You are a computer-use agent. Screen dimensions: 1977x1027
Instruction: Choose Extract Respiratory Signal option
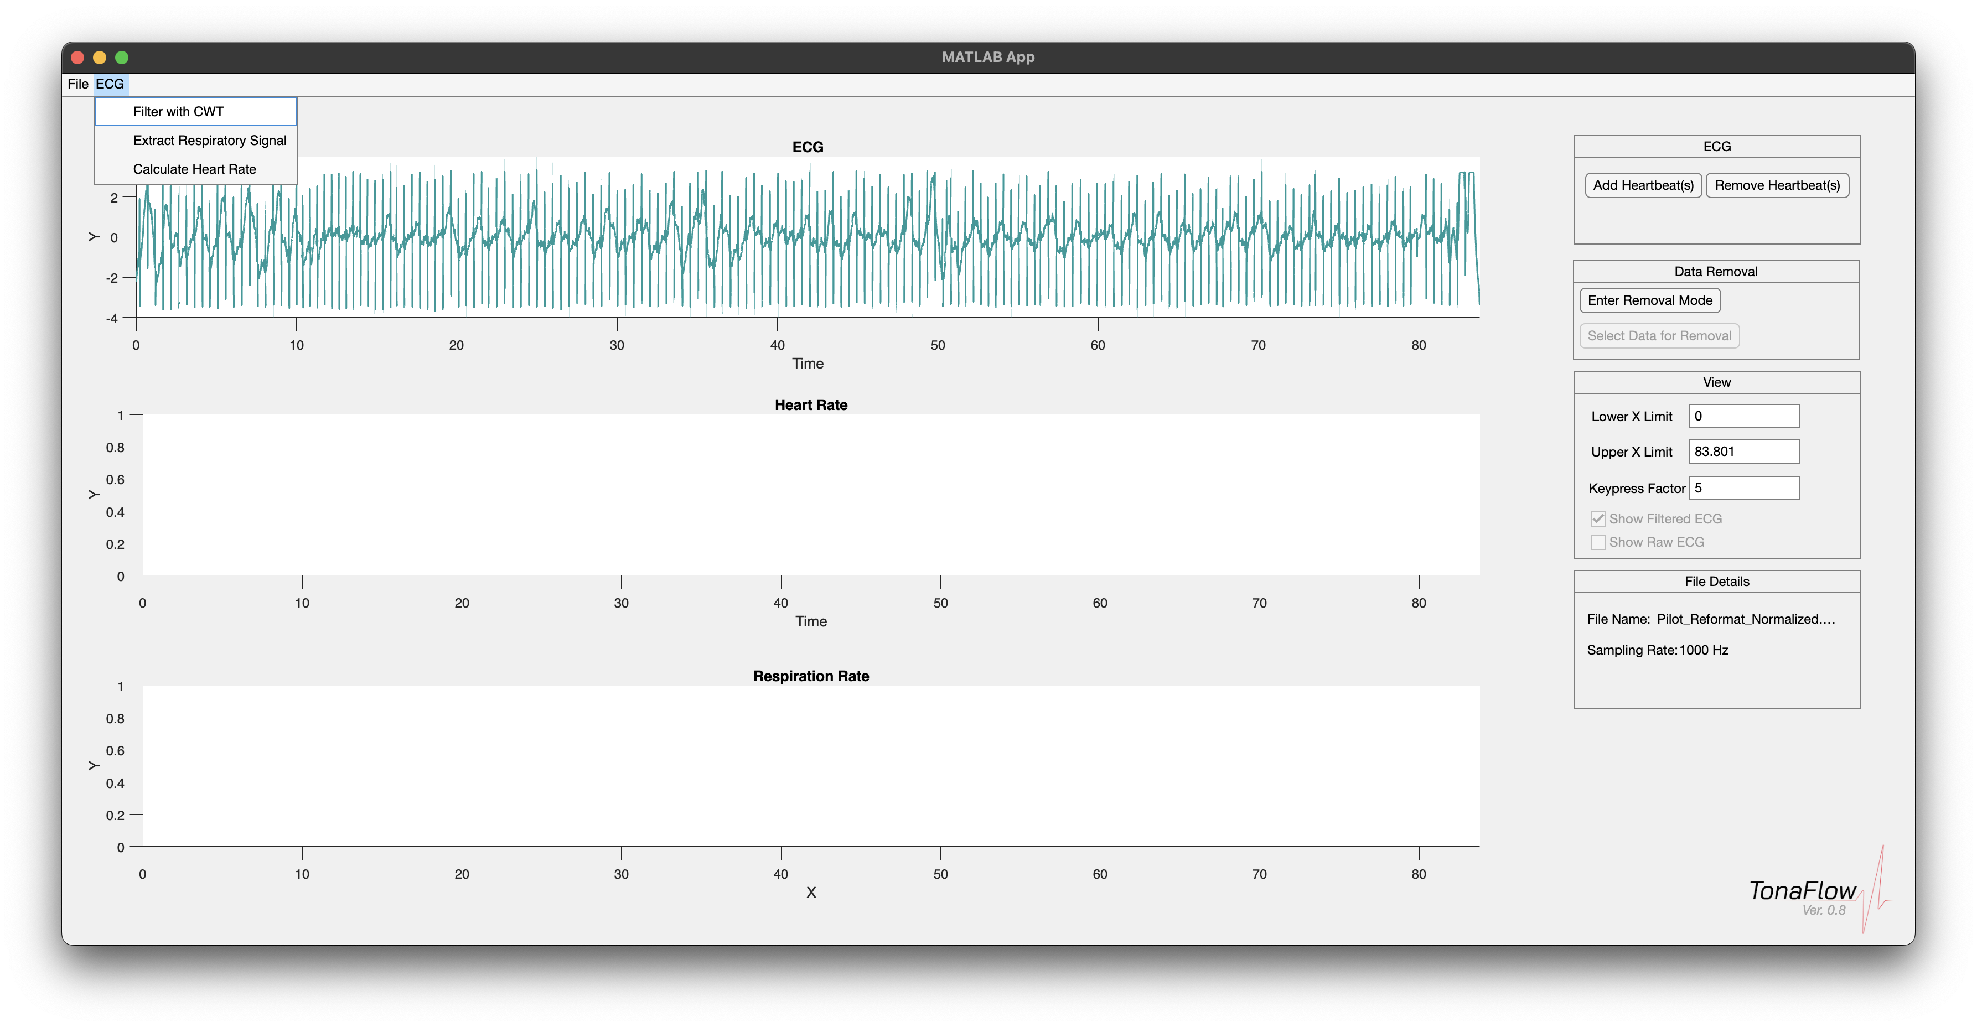click(x=210, y=141)
